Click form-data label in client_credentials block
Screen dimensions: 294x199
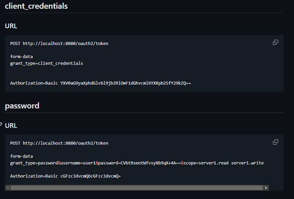click(21, 57)
